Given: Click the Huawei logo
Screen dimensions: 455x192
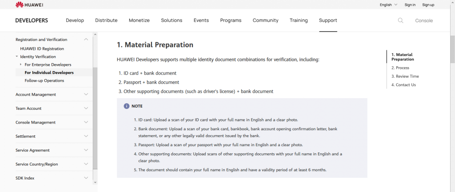Looking at the screenshot, I should coord(30,4).
